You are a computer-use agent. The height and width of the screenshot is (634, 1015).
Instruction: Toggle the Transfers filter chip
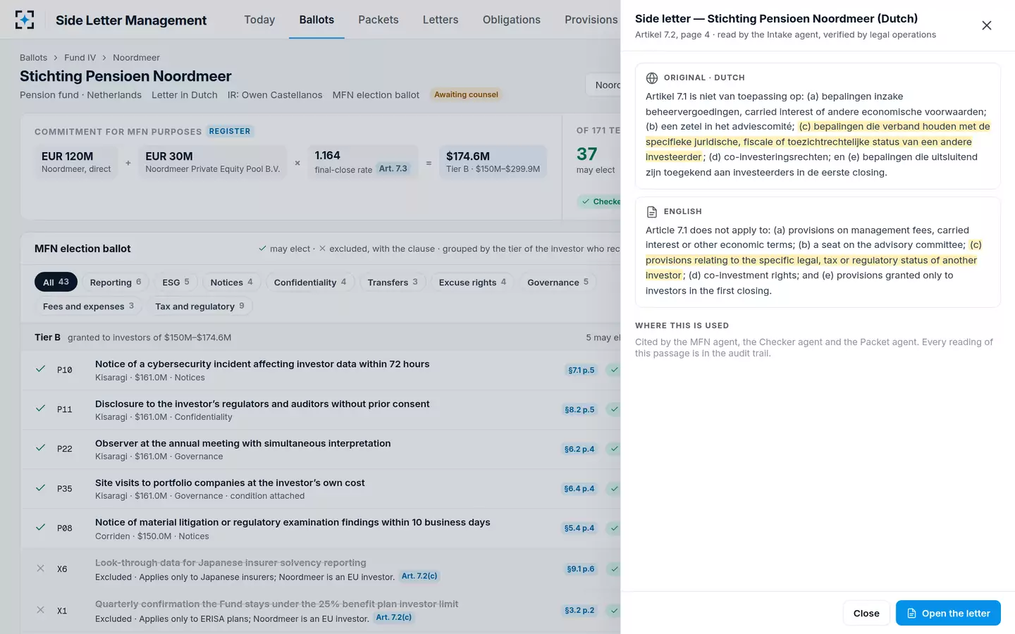(x=393, y=282)
